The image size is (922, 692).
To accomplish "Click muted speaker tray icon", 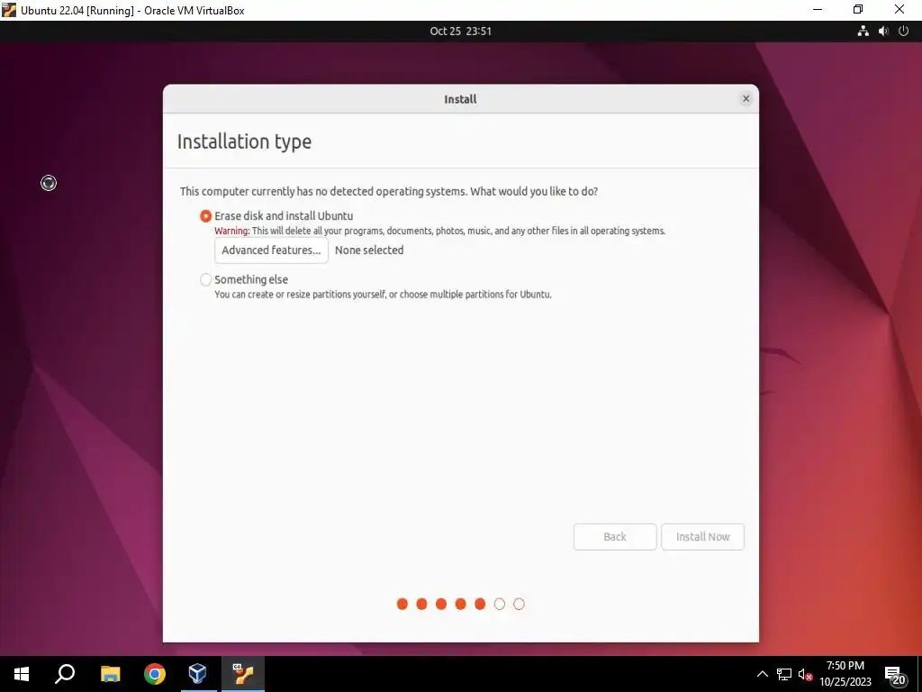I will pyautogui.click(x=805, y=674).
